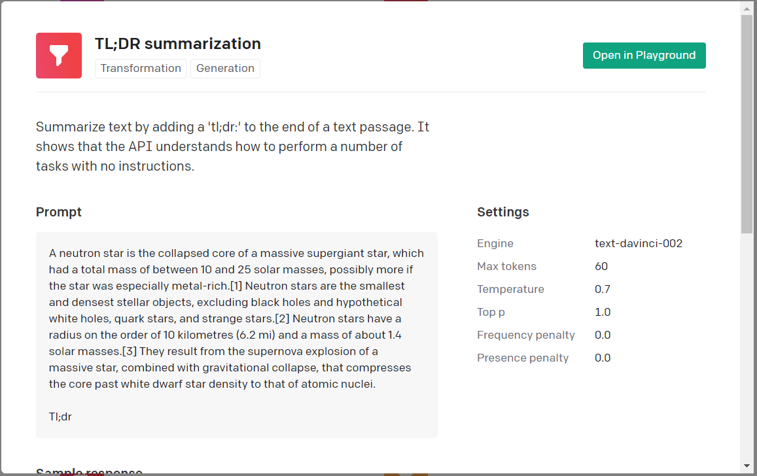Image resolution: width=757 pixels, height=476 pixels.
Task: Click the red funnel TL;DR icon
Action: pos(58,55)
